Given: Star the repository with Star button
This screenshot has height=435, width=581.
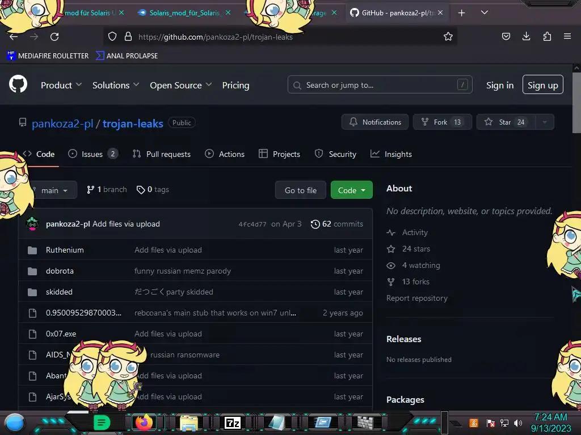Looking at the screenshot, I should click(x=506, y=122).
